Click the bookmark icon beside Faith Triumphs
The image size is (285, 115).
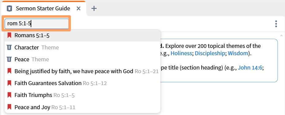click(9, 95)
